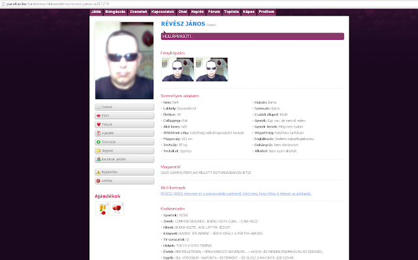Screen dimensions: 418x260
Task: Open the first Fényképeim thumbnail
Action: click(178, 69)
